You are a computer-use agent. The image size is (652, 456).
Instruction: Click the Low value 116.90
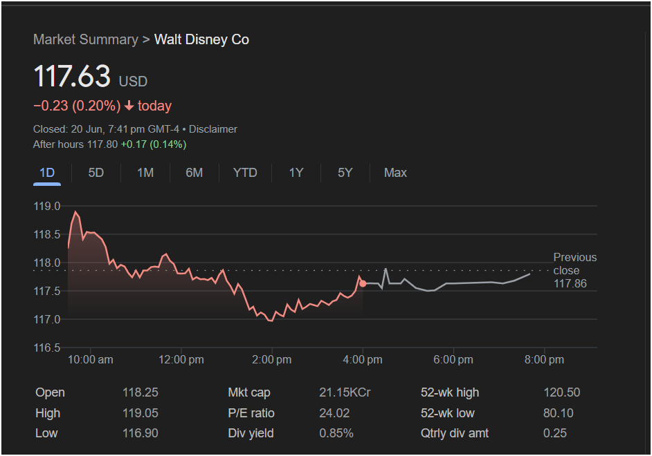140,433
